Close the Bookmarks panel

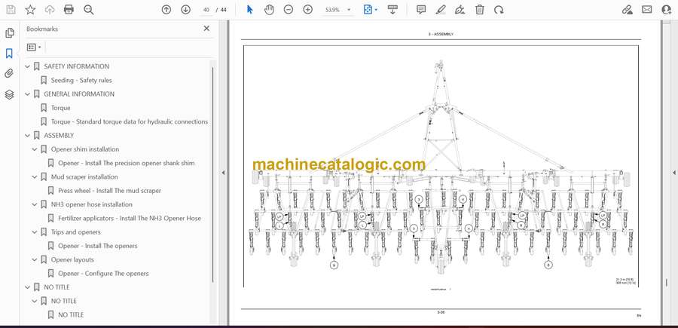tap(206, 29)
